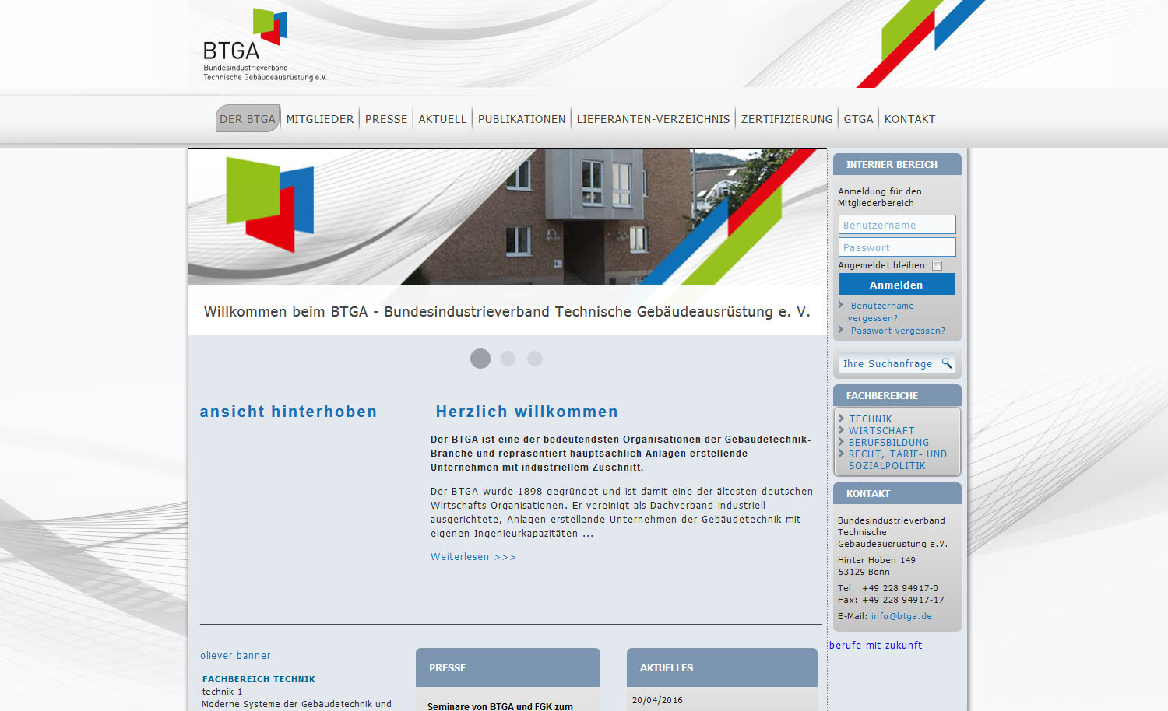Follow the Weiterlesen >>> link
This screenshot has width=1168, height=711.
(473, 557)
